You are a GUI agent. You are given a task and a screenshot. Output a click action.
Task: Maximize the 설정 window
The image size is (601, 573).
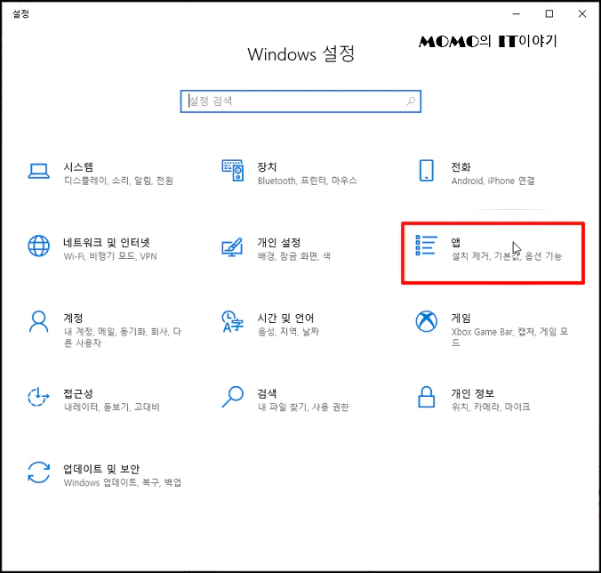coord(549,14)
